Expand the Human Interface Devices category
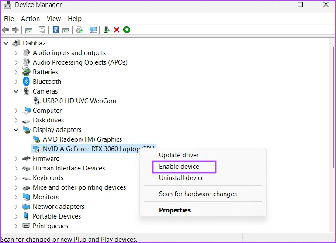 (x=16, y=168)
